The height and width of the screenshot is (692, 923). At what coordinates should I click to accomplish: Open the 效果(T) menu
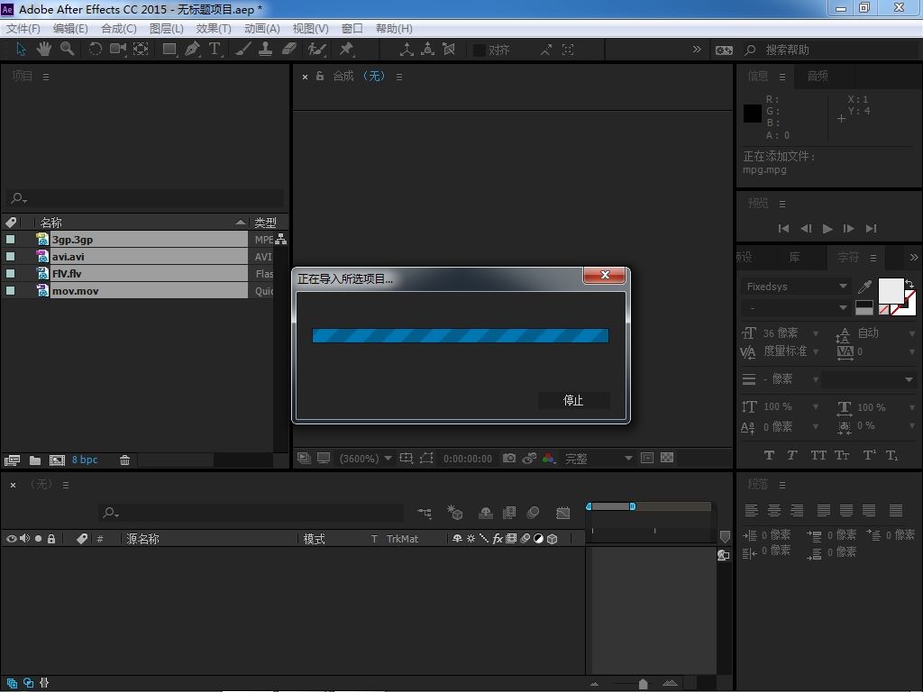click(x=213, y=28)
